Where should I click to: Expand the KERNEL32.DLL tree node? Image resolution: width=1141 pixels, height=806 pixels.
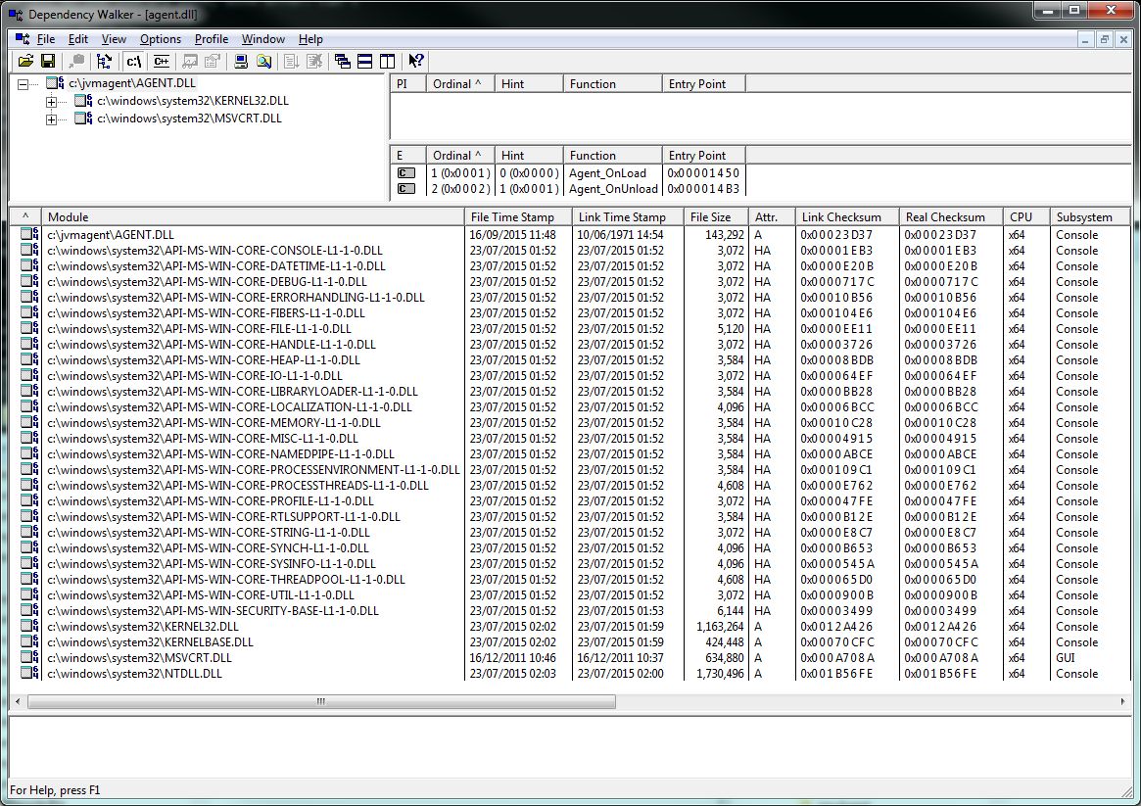tap(51, 102)
